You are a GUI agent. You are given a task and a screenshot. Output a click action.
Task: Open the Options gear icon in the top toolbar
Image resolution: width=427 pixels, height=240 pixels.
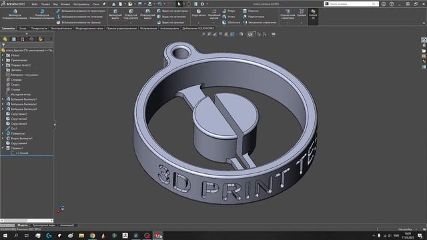202,4
